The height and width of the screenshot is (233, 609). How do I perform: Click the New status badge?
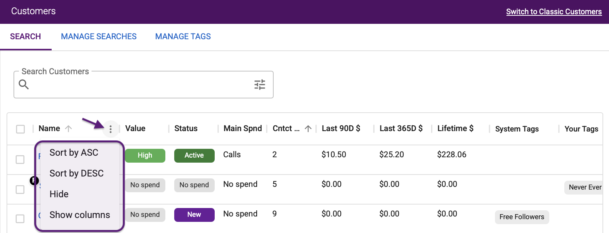click(x=194, y=215)
